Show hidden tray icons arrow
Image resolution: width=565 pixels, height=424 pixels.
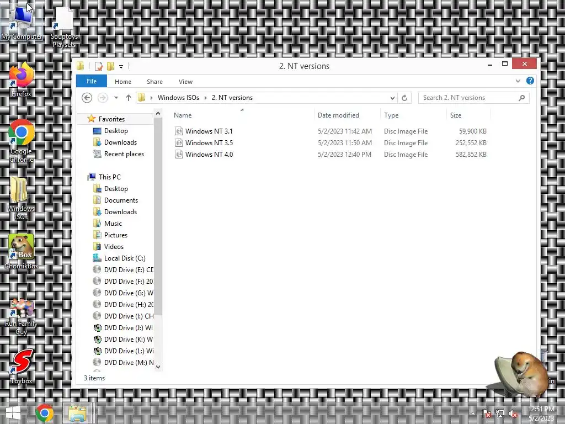pos(473,414)
